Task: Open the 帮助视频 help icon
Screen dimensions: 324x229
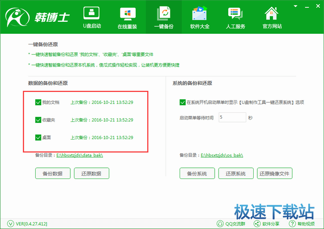Action: (292, 223)
